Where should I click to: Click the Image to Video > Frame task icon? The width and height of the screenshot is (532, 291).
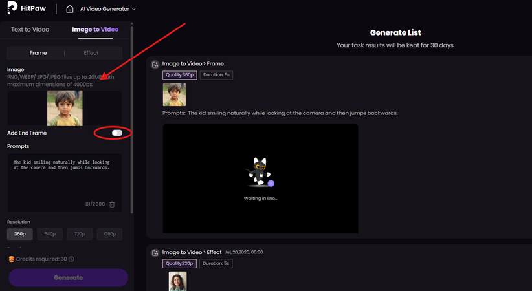click(x=155, y=64)
